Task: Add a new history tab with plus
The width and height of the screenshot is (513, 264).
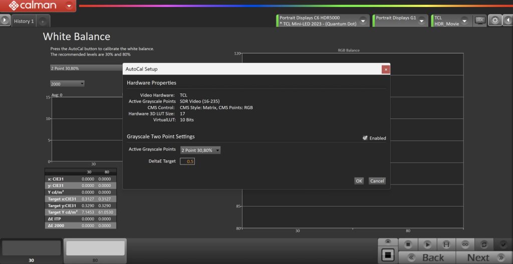Action: [42, 22]
